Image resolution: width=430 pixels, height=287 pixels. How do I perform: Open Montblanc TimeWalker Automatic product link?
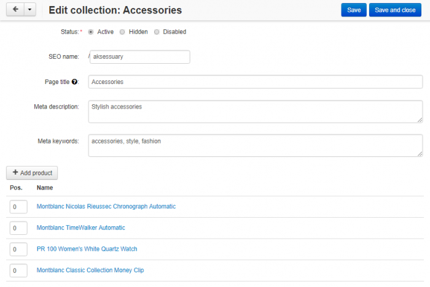click(x=81, y=228)
